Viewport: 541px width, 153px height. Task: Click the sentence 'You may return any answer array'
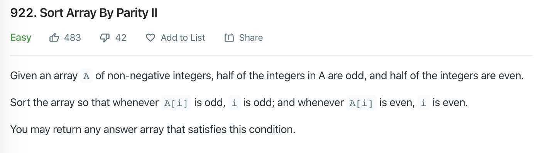click(153, 130)
